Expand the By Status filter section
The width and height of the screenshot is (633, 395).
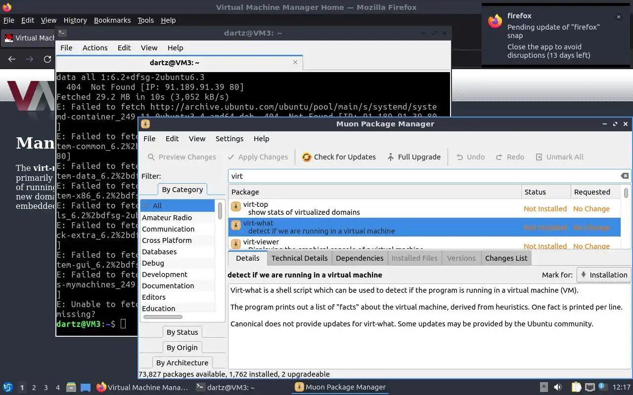click(182, 332)
